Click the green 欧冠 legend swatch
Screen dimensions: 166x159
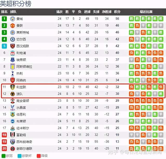point(4,156)
